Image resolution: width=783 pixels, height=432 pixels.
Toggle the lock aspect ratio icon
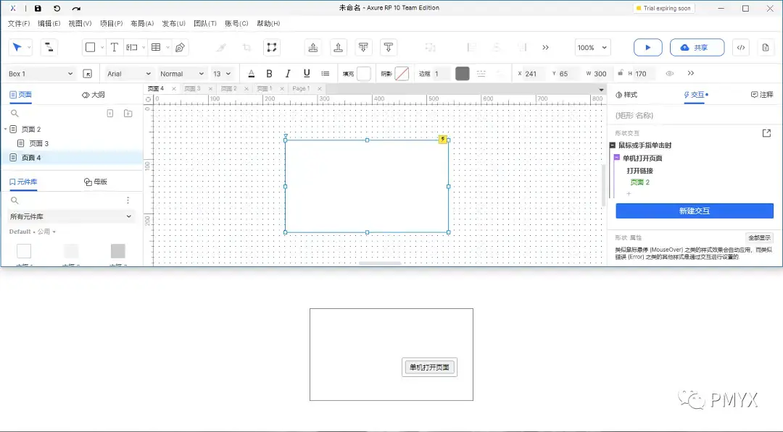[x=620, y=74]
